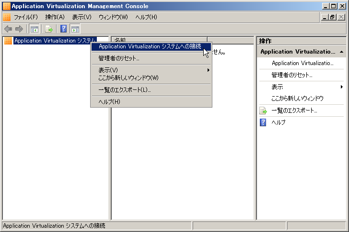Open the ウィンドウ(W) menu
The image size is (349, 232).
point(113,17)
